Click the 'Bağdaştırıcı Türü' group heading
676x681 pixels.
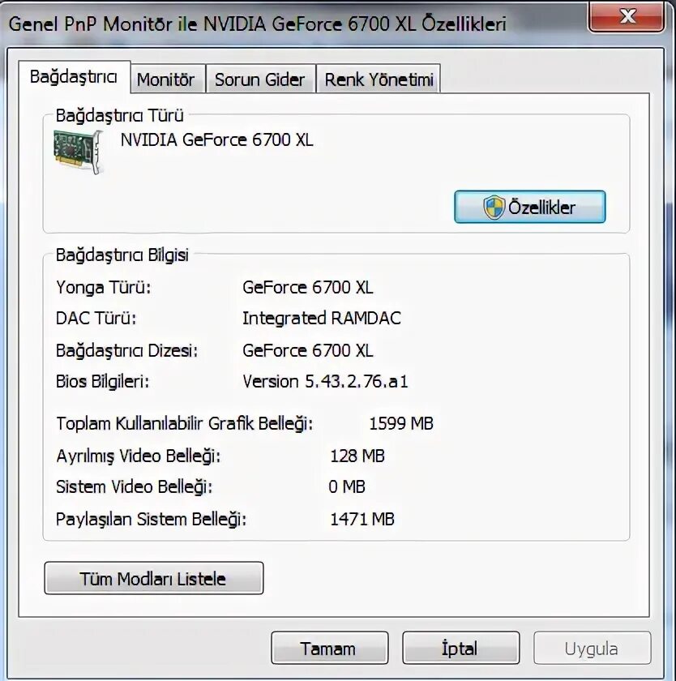pos(120,115)
